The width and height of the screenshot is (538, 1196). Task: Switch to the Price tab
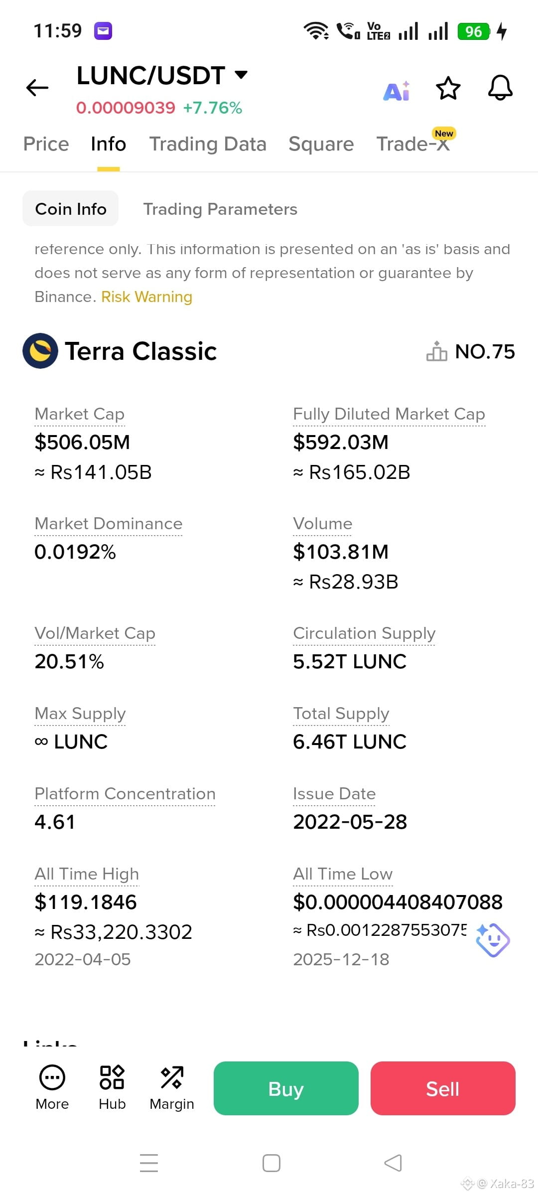(46, 144)
